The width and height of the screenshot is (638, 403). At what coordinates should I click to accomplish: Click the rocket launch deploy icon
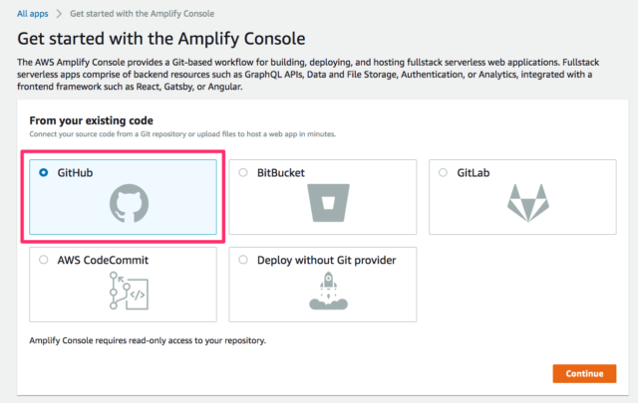pyautogui.click(x=328, y=291)
